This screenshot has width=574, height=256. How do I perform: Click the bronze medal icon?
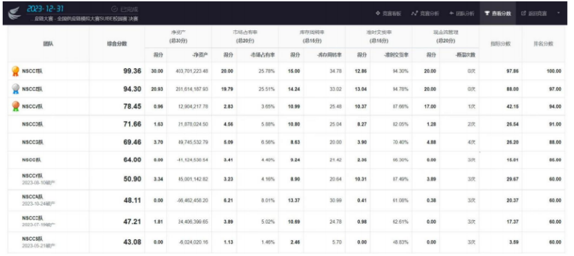(x=15, y=106)
